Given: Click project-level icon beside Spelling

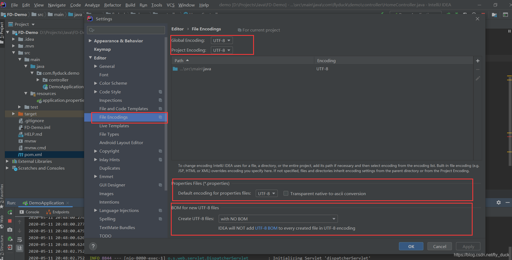Looking at the screenshot, I should pyautogui.click(x=160, y=219).
